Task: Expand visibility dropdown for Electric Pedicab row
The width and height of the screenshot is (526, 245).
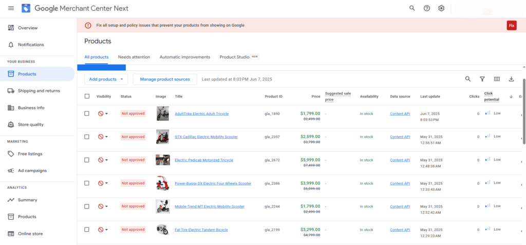Action: (x=107, y=160)
